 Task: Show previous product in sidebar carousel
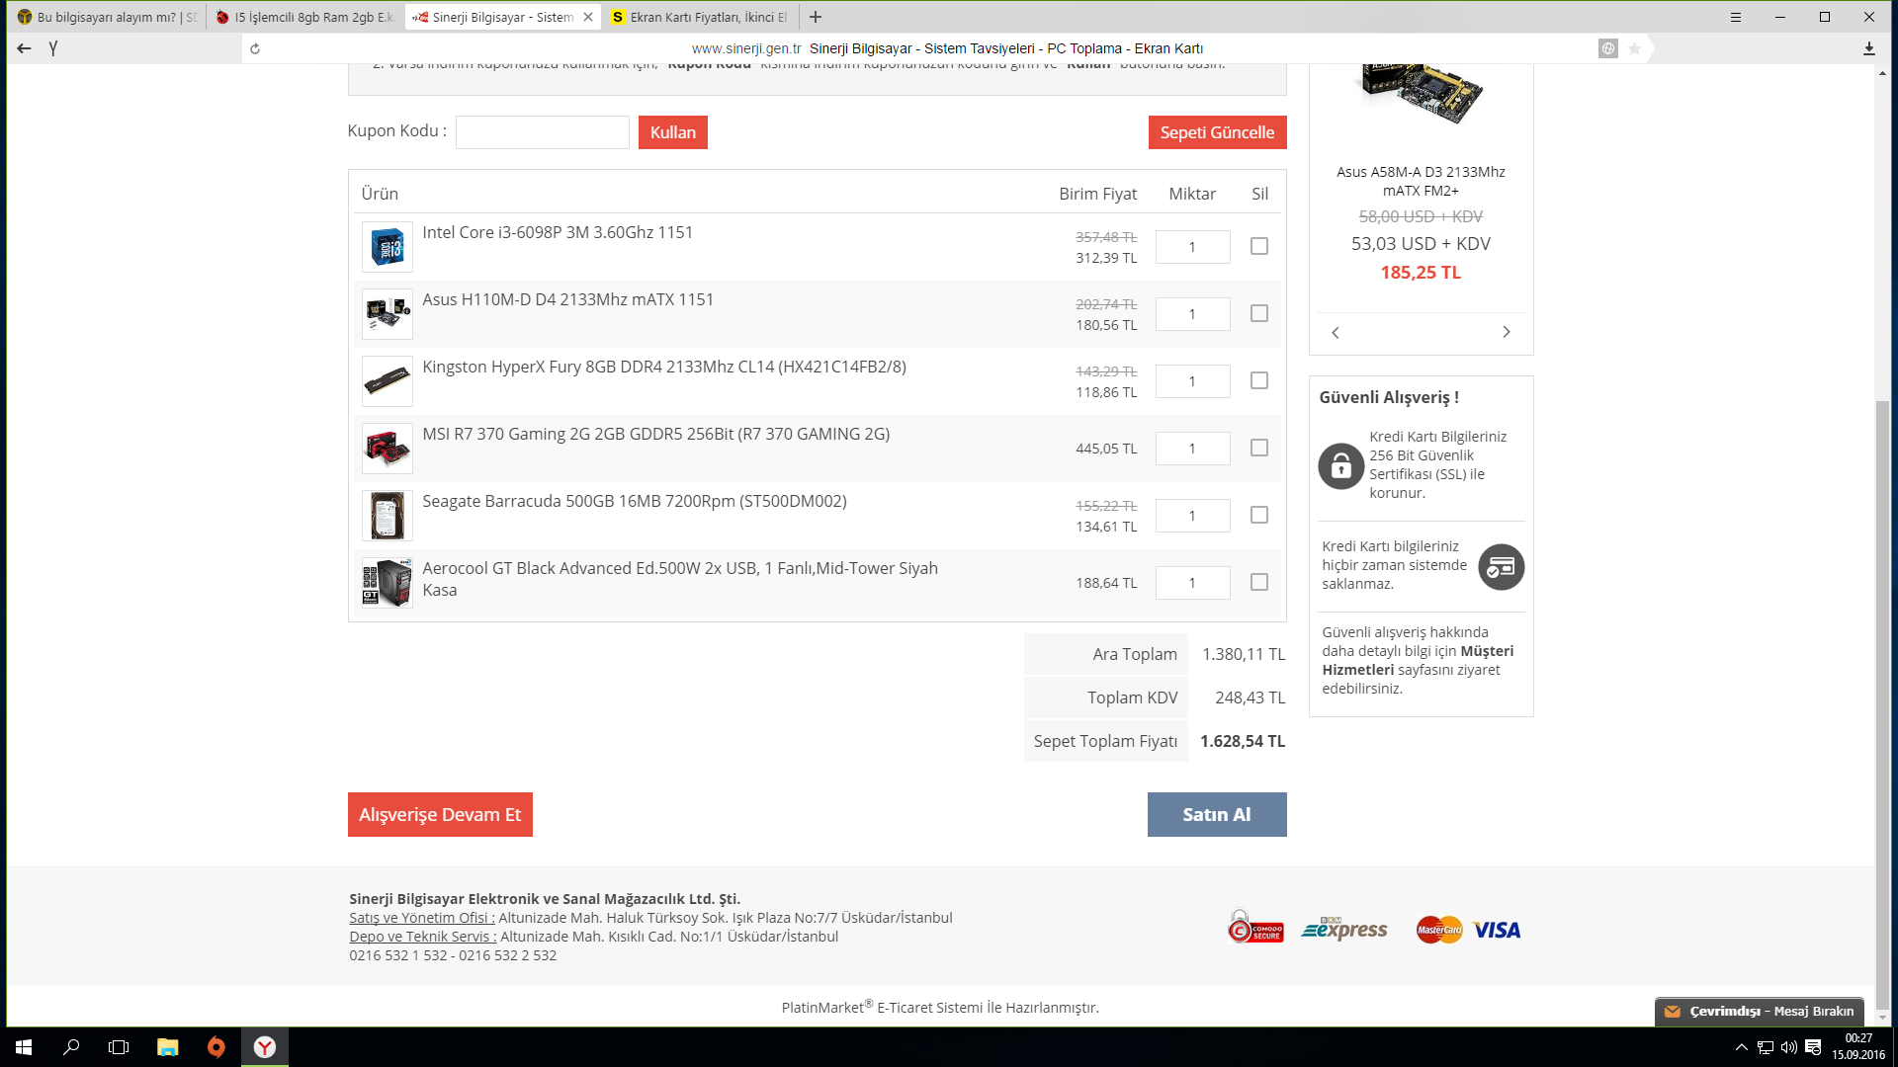pos(1336,333)
